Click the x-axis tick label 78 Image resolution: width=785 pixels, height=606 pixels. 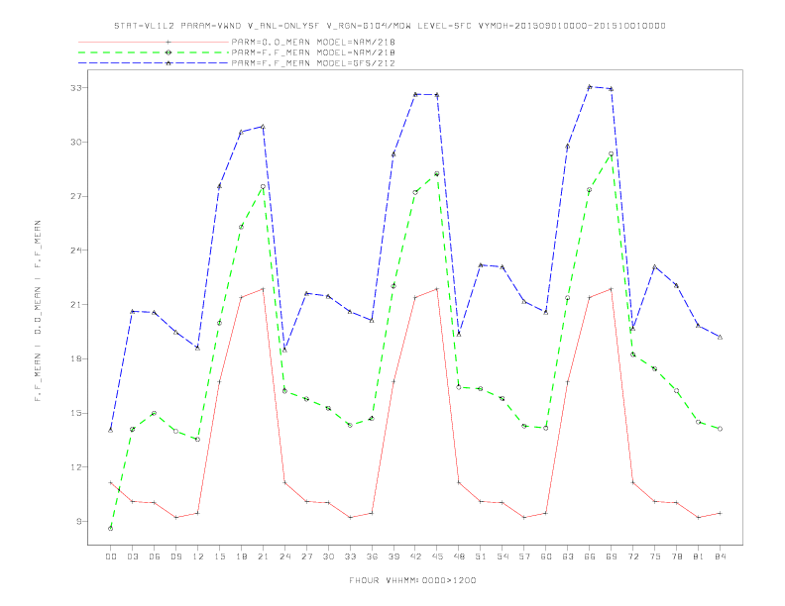[x=676, y=556]
